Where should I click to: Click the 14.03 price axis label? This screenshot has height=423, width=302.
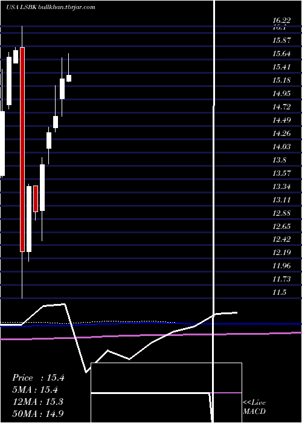point(281,146)
